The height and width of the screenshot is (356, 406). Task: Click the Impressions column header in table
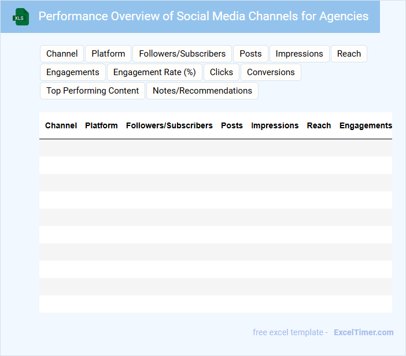[x=275, y=125]
